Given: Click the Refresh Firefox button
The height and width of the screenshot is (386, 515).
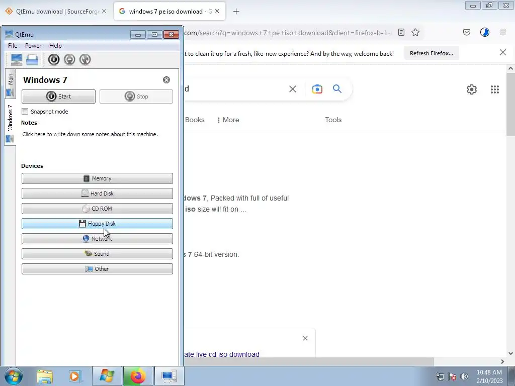Looking at the screenshot, I should click(431, 53).
